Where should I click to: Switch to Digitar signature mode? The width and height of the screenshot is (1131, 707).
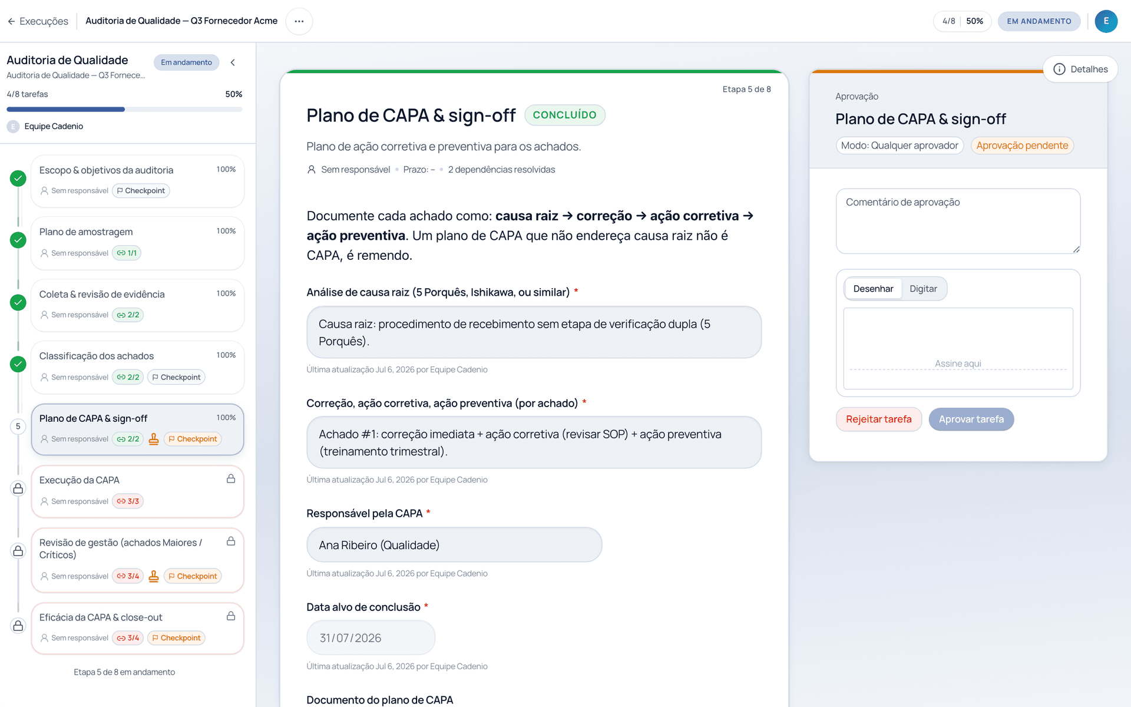point(923,289)
